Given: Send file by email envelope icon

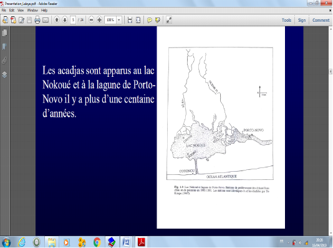Looking at the screenshot, I should [46, 20].
